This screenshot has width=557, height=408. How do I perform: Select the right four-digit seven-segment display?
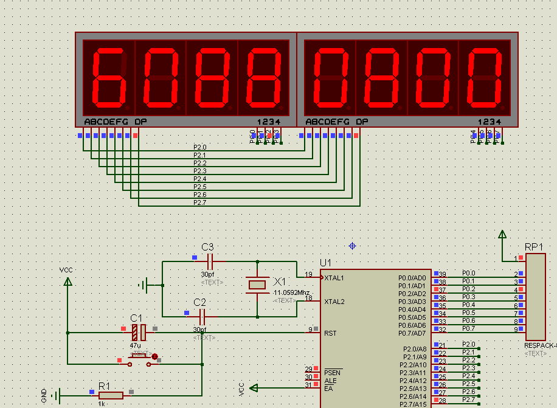407,80
